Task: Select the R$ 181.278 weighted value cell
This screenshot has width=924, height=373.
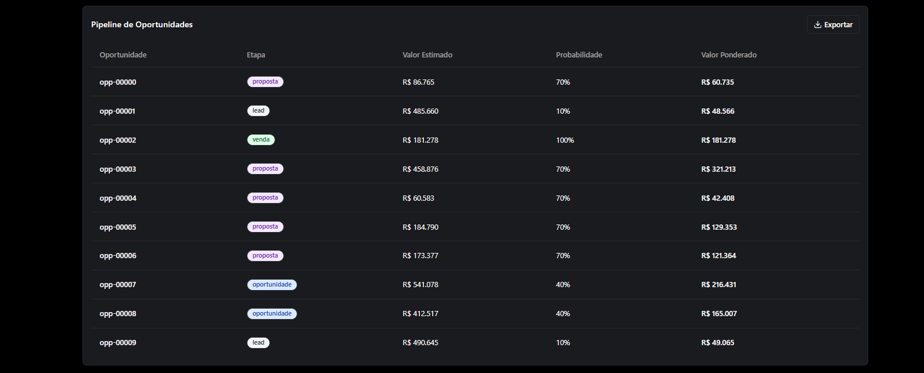Action: click(718, 140)
